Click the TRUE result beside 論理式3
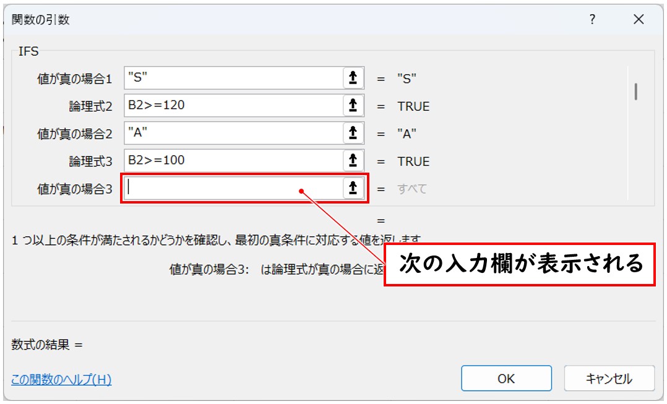The height and width of the screenshot is (404, 667). click(x=413, y=161)
